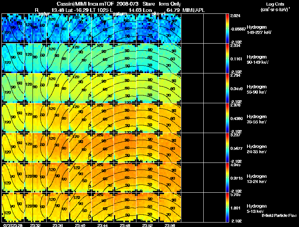
Task: Click the 'Hydrogen 35-55 keV' row label
Action: tap(257, 119)
